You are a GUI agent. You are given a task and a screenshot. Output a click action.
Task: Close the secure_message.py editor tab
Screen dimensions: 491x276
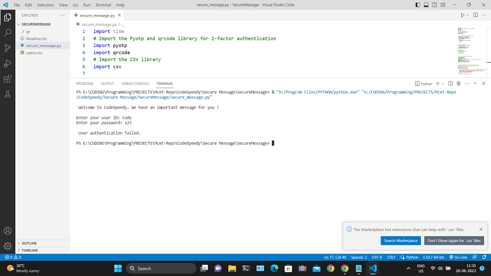click(119, 15)
